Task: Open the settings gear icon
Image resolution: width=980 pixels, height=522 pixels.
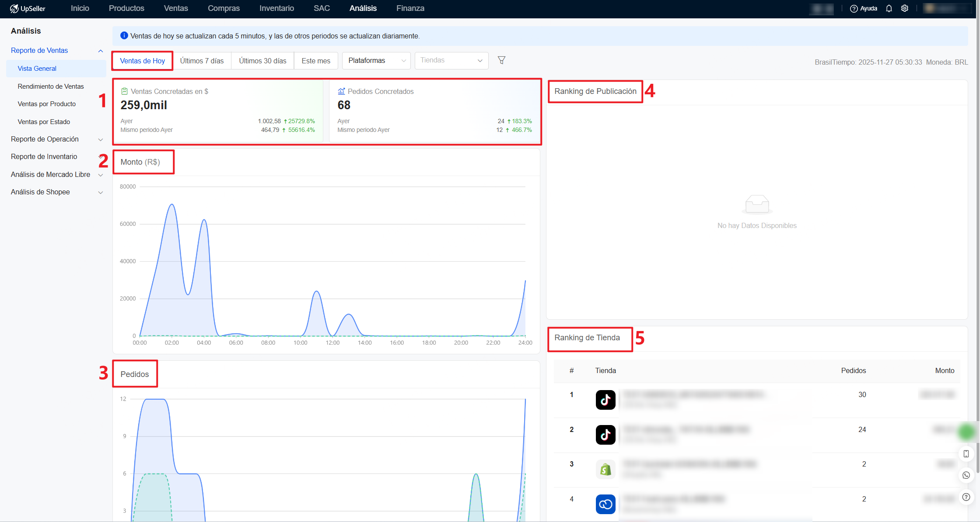Action: point(905,8)
